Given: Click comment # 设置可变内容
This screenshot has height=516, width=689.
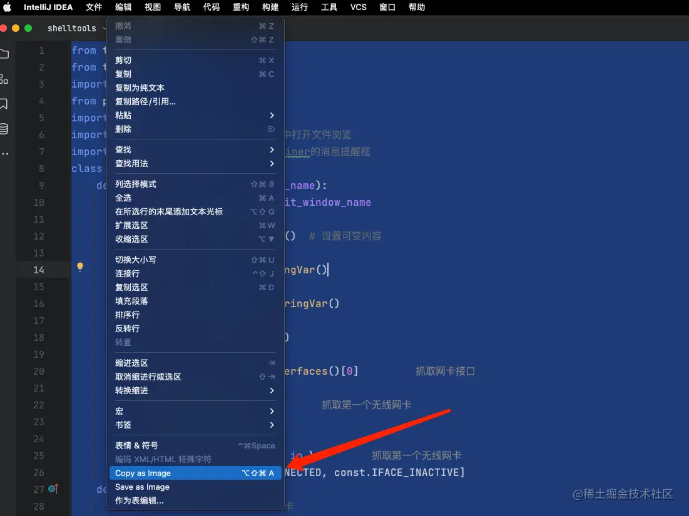Looking at the screenshot, I should coord(345,236).
